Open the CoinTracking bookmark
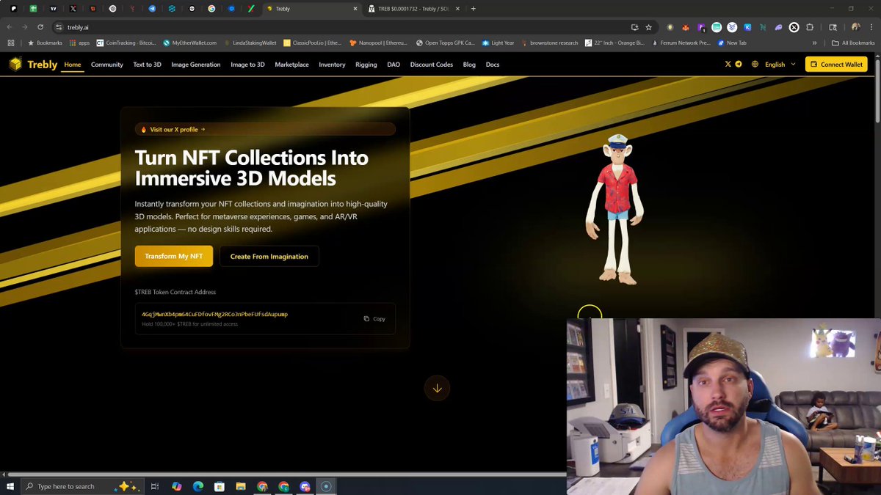Viewport: 881px width, 495px height. pyautogui.click(x=126, y=43)
